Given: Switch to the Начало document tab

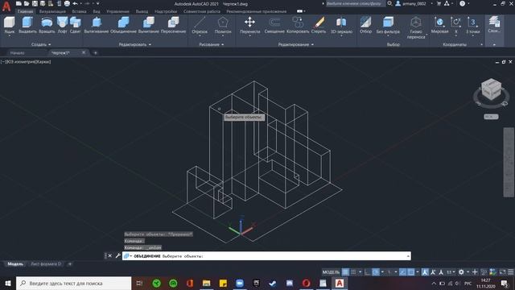Looking at the screenshot, I should [17, 52].
